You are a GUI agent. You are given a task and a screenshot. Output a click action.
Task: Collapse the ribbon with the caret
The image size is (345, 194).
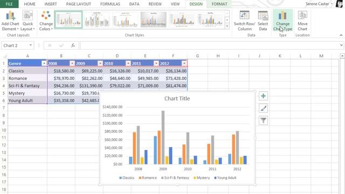(x=341, y=35)
